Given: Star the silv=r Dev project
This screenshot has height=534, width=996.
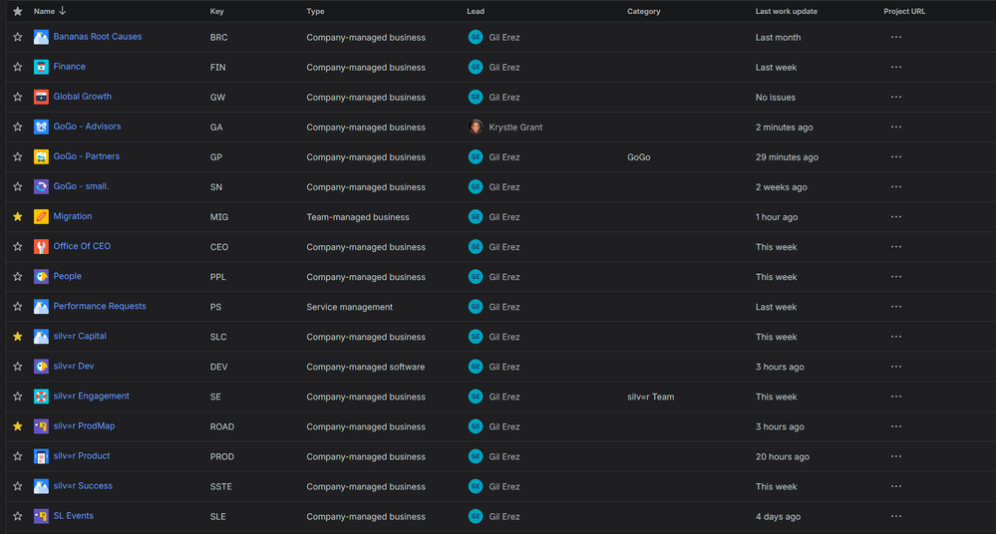Looking at the screenshot, I should tap(18, 366).
